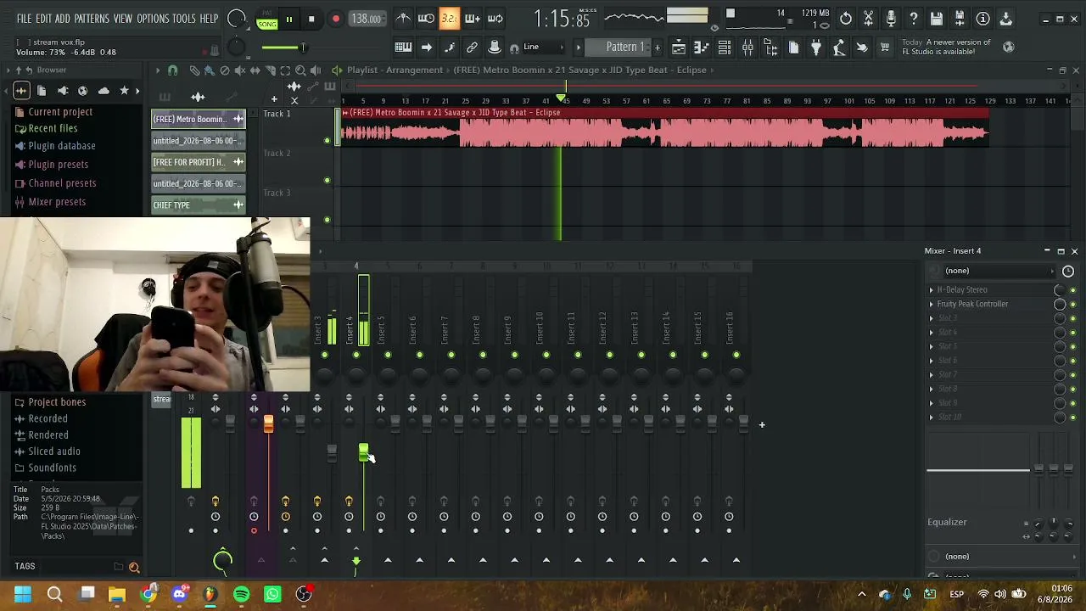
Task: Select the CHIEF TYPE audio clip in picker
Action: [x=199, y=205]
